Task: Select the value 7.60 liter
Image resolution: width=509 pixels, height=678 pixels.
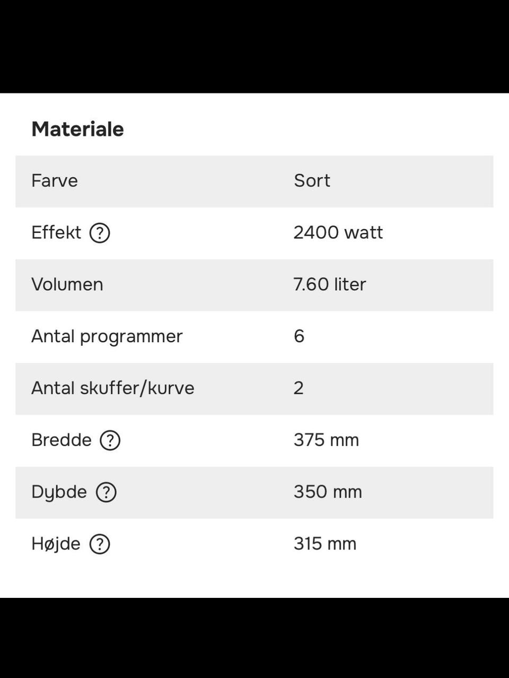Action: click(329, 285)
